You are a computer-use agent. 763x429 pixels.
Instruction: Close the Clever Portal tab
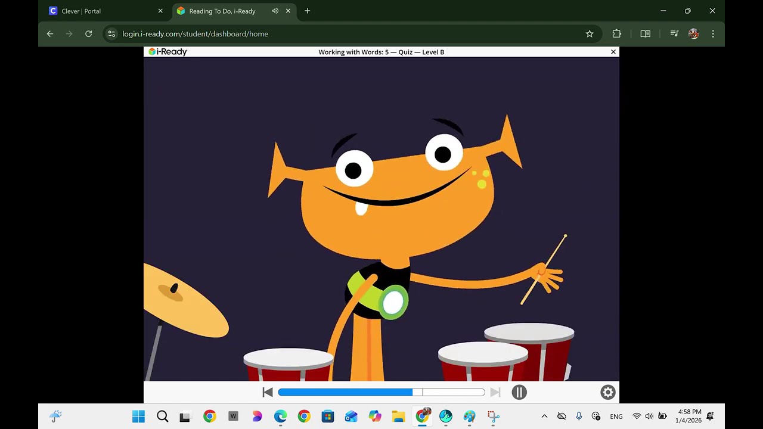(160, 11)
